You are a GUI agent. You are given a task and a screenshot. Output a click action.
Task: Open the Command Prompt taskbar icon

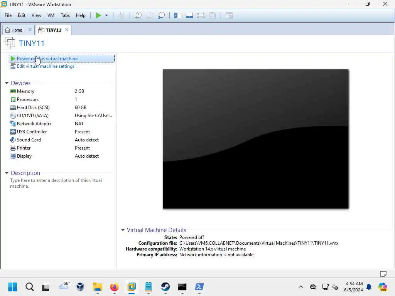click(x=182, y=286)
